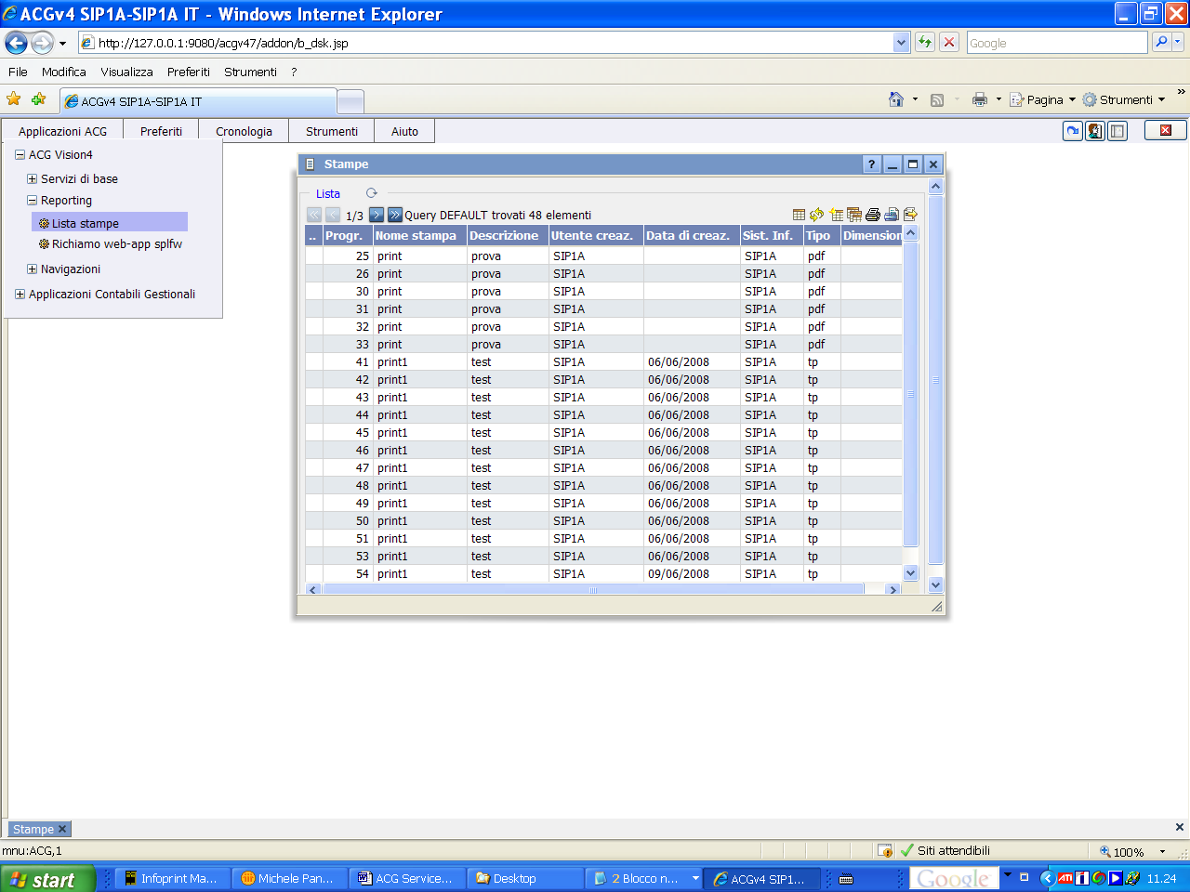Viewport: 1190px width, 892px height.
Task: Go to previous page of print list
Action: (333, 215)
